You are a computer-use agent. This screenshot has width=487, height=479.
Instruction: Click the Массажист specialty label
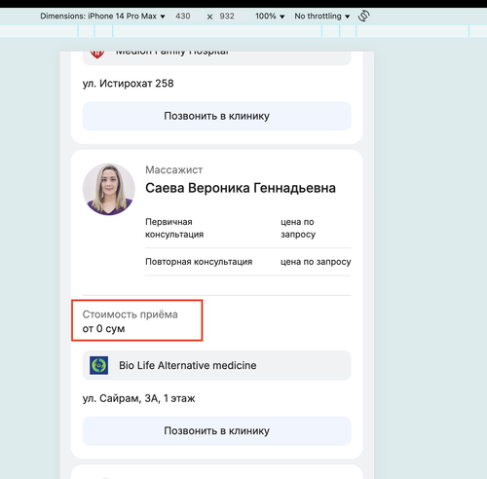click(174, 169)
